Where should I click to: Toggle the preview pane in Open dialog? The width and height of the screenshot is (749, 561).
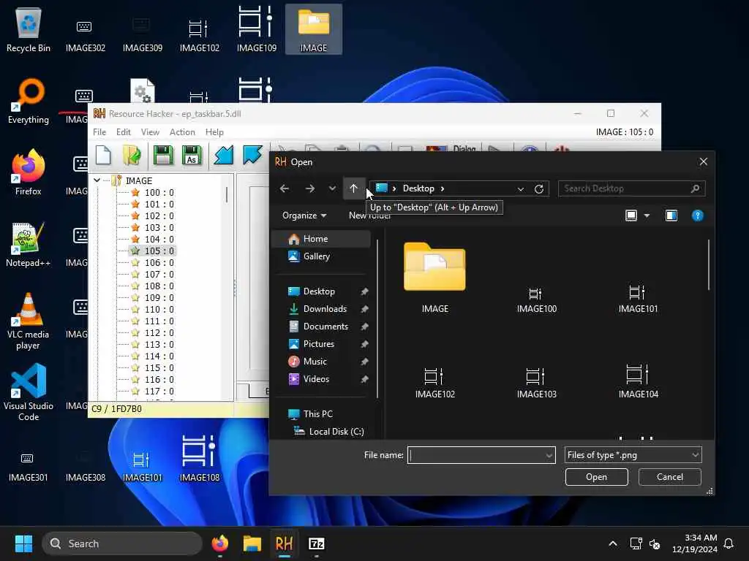[x=671, y=215]
